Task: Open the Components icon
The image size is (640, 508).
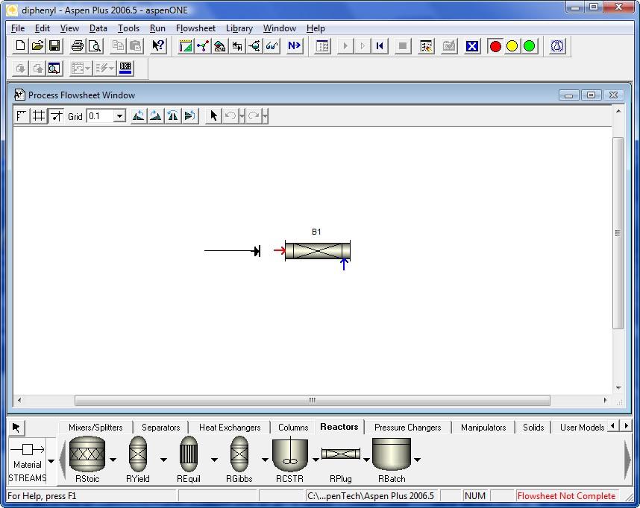Action: [x=202, y=45]
